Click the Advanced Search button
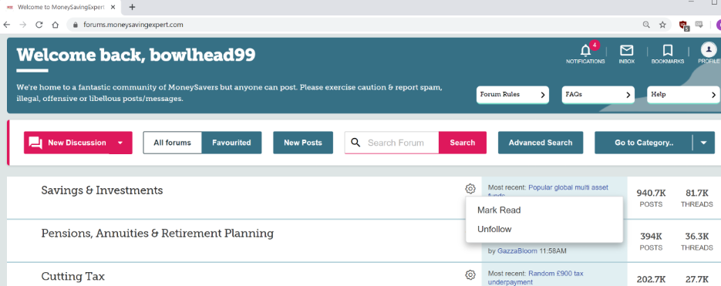Screen dimensions: 721x286 (x=541, y=143)
